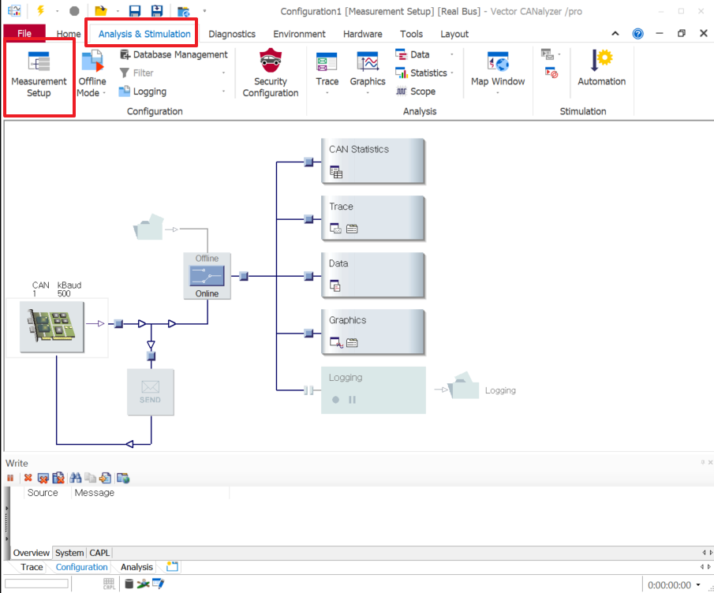
Task: Pause output in the Write window
Action: click(10, 478)
